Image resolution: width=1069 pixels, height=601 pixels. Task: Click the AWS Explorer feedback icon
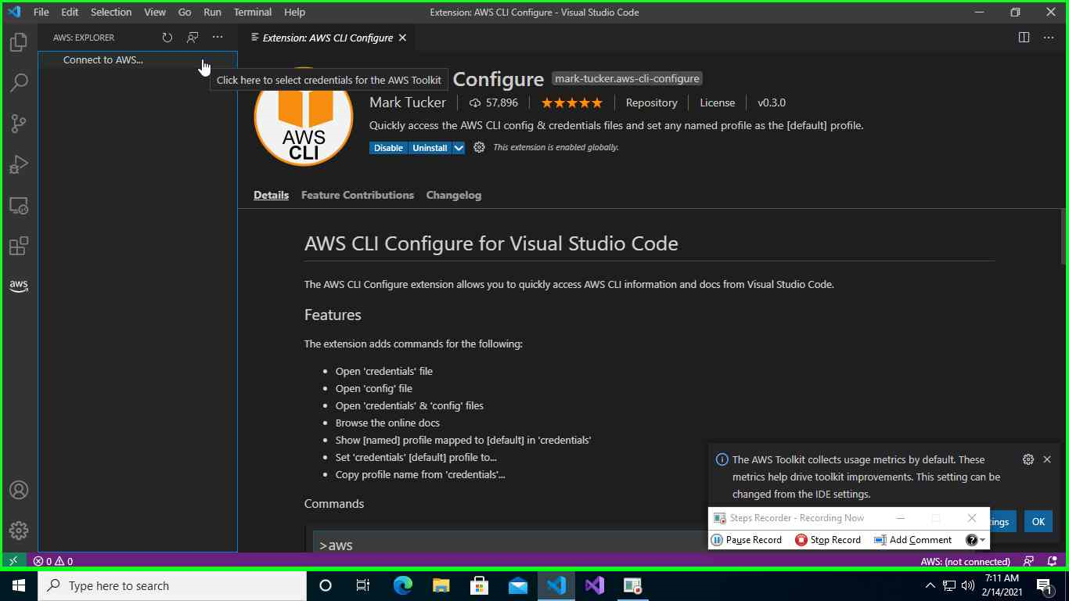(x=193, y=38)
